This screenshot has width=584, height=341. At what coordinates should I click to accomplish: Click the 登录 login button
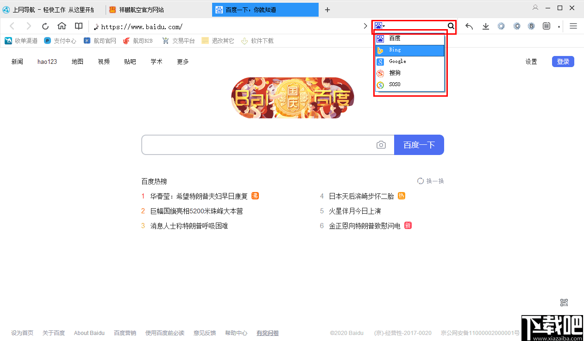pos(563,62)
